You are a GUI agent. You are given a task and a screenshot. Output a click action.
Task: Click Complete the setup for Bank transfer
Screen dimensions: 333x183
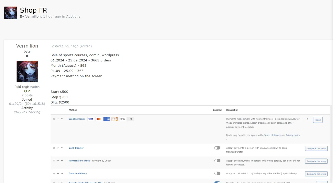[316, 148]
